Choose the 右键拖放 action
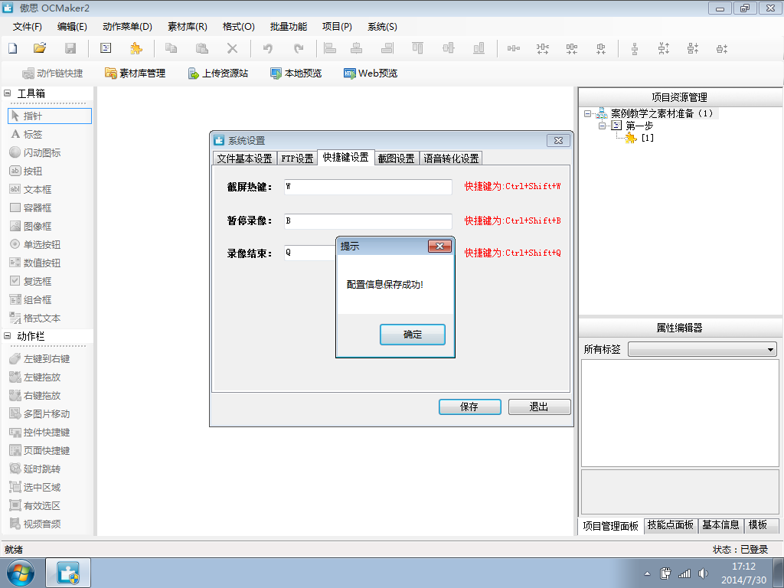This screenshot has height=588, width=784. coord(35,396)
